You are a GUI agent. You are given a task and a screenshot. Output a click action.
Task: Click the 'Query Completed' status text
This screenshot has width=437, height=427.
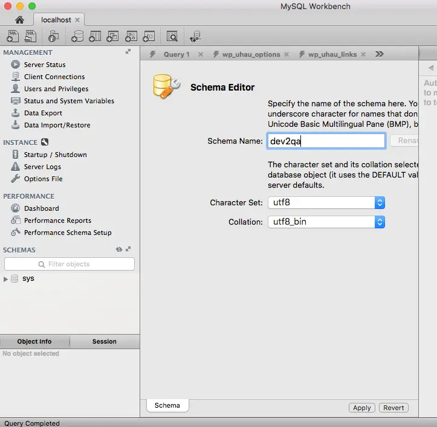[32, 423]
